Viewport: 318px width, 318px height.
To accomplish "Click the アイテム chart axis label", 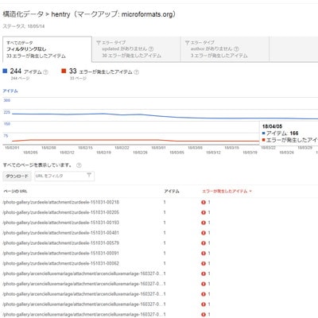I will coord(10,91).
